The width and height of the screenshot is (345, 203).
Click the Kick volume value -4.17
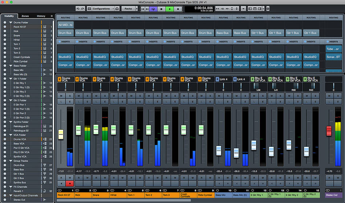point(78,171)
